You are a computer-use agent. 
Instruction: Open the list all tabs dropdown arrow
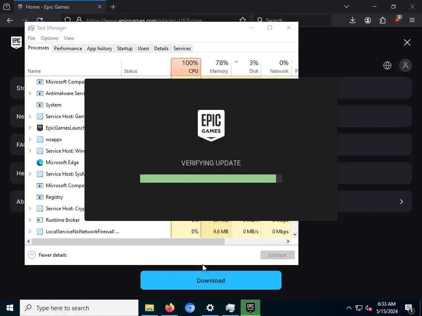click(346, 7)
